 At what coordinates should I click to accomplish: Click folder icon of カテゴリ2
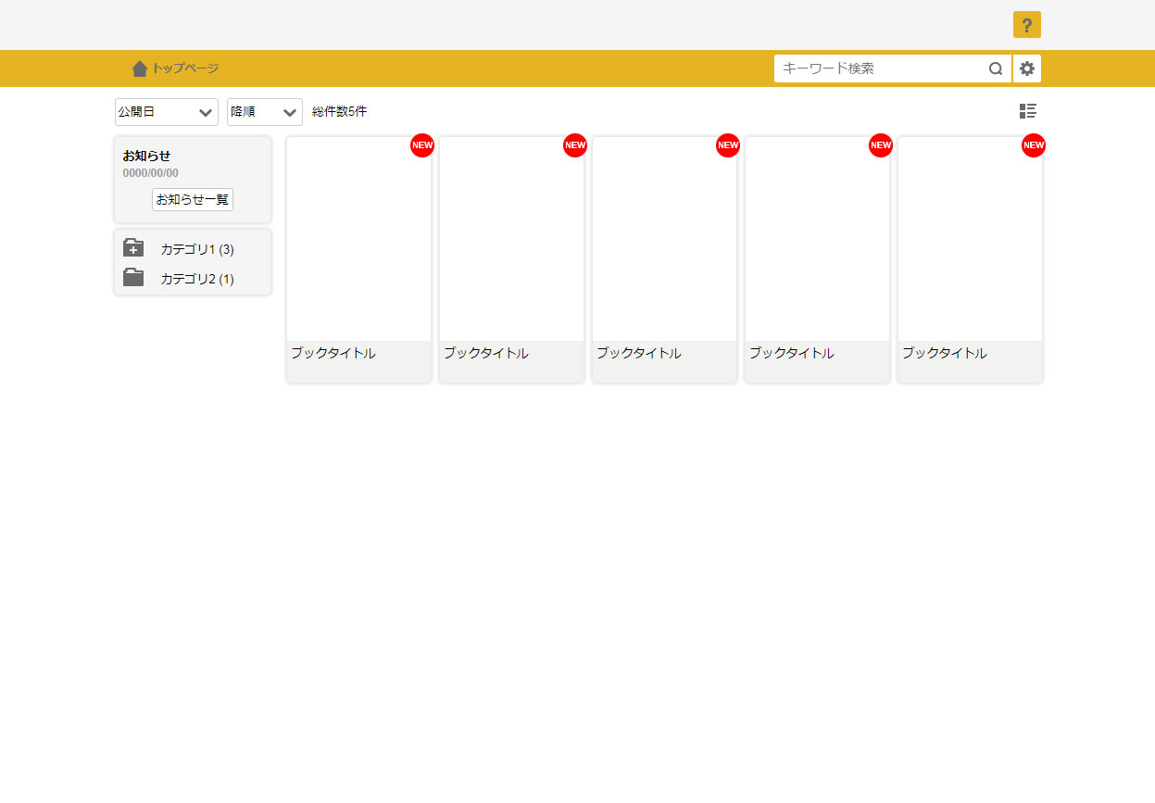[x=133, y=277]
